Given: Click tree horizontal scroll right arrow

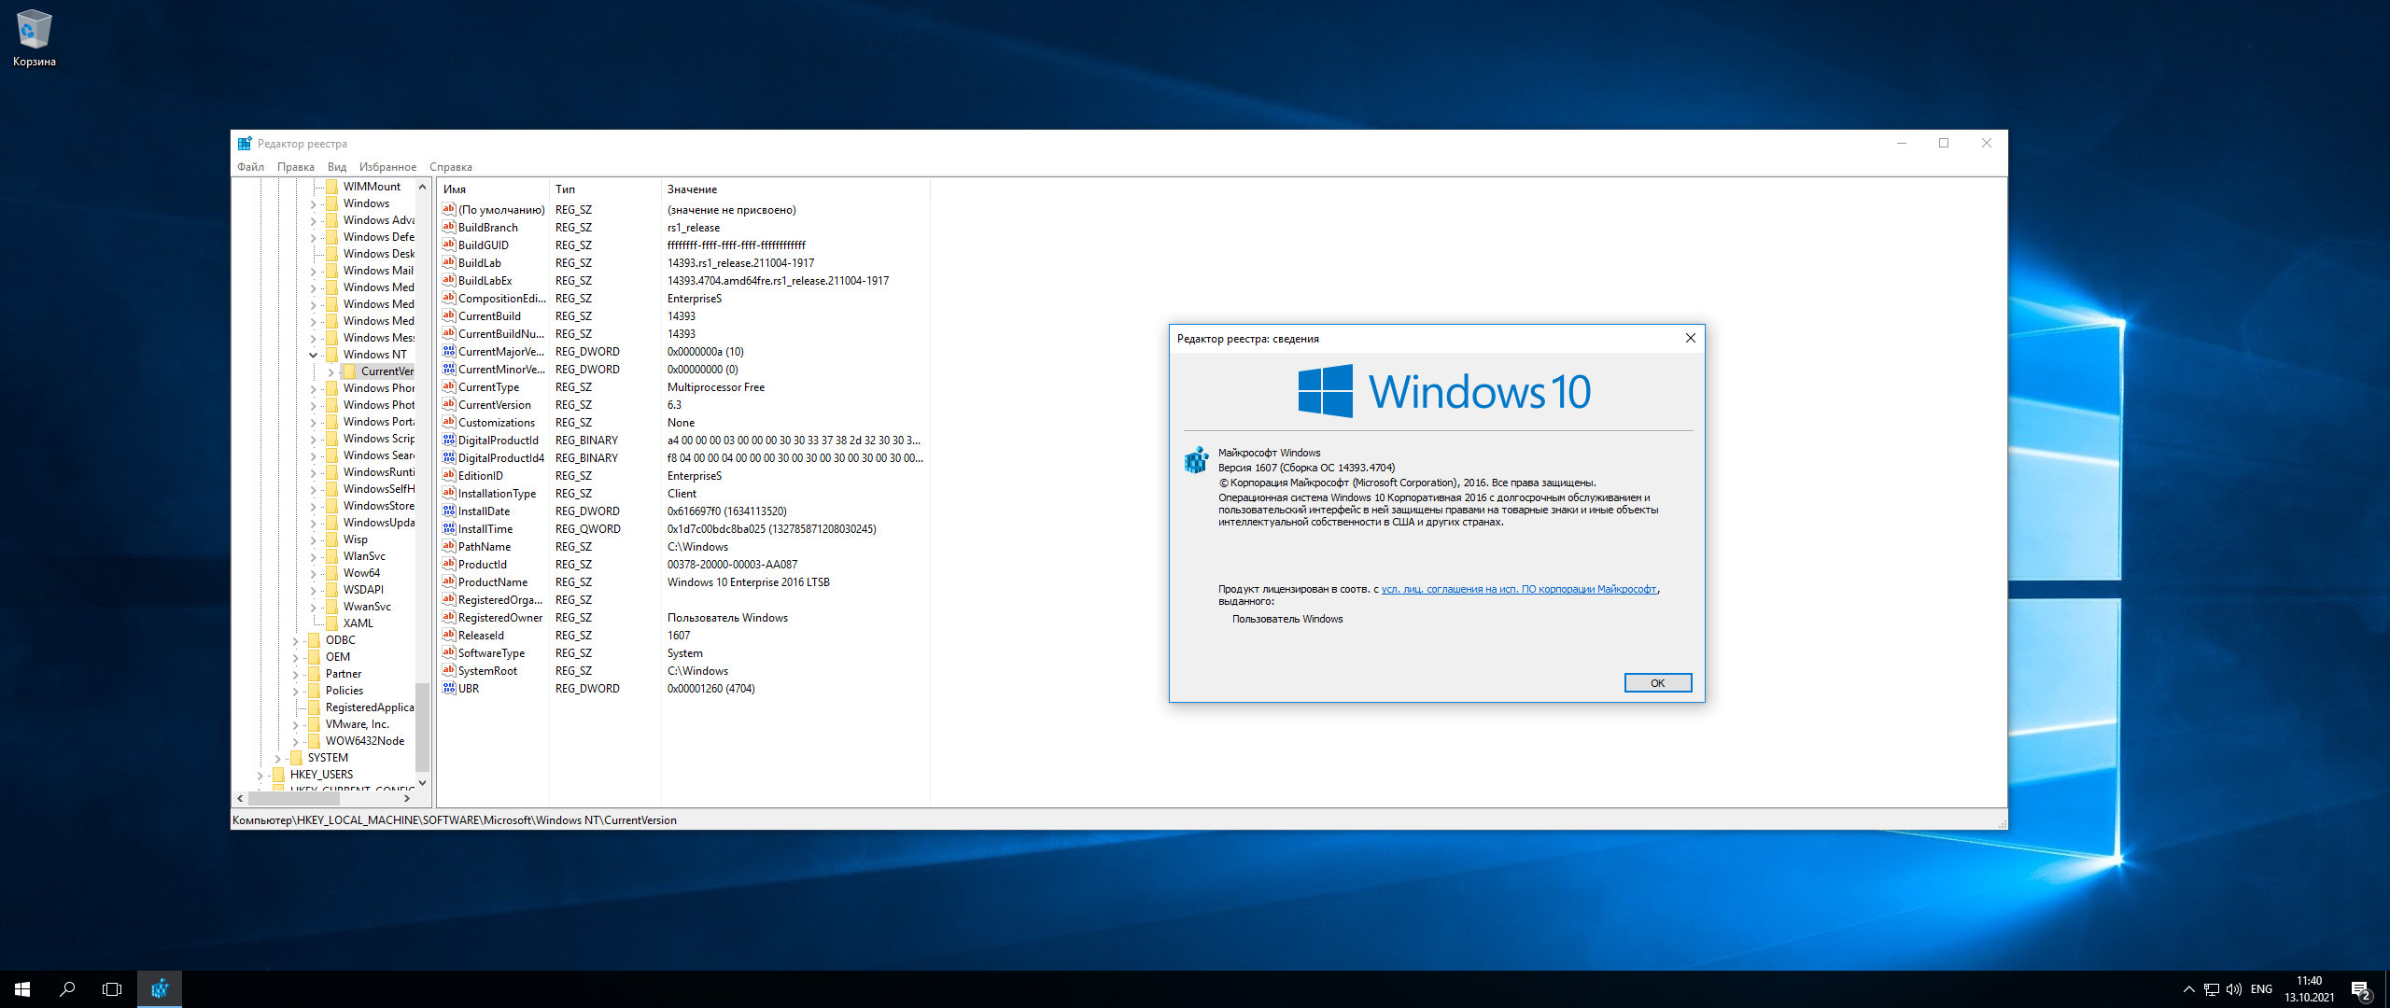Looking at the screenshot, I should point(406,798).
